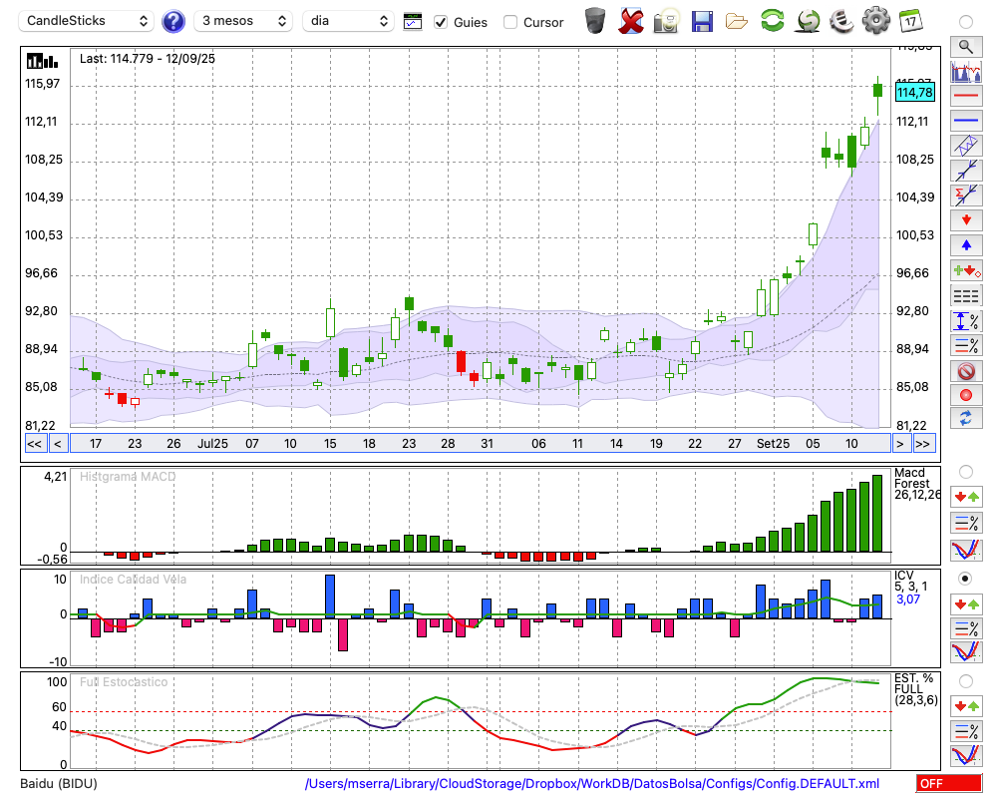
Task: Save with the blue floppy disk icon
Action: click(702, 21)
